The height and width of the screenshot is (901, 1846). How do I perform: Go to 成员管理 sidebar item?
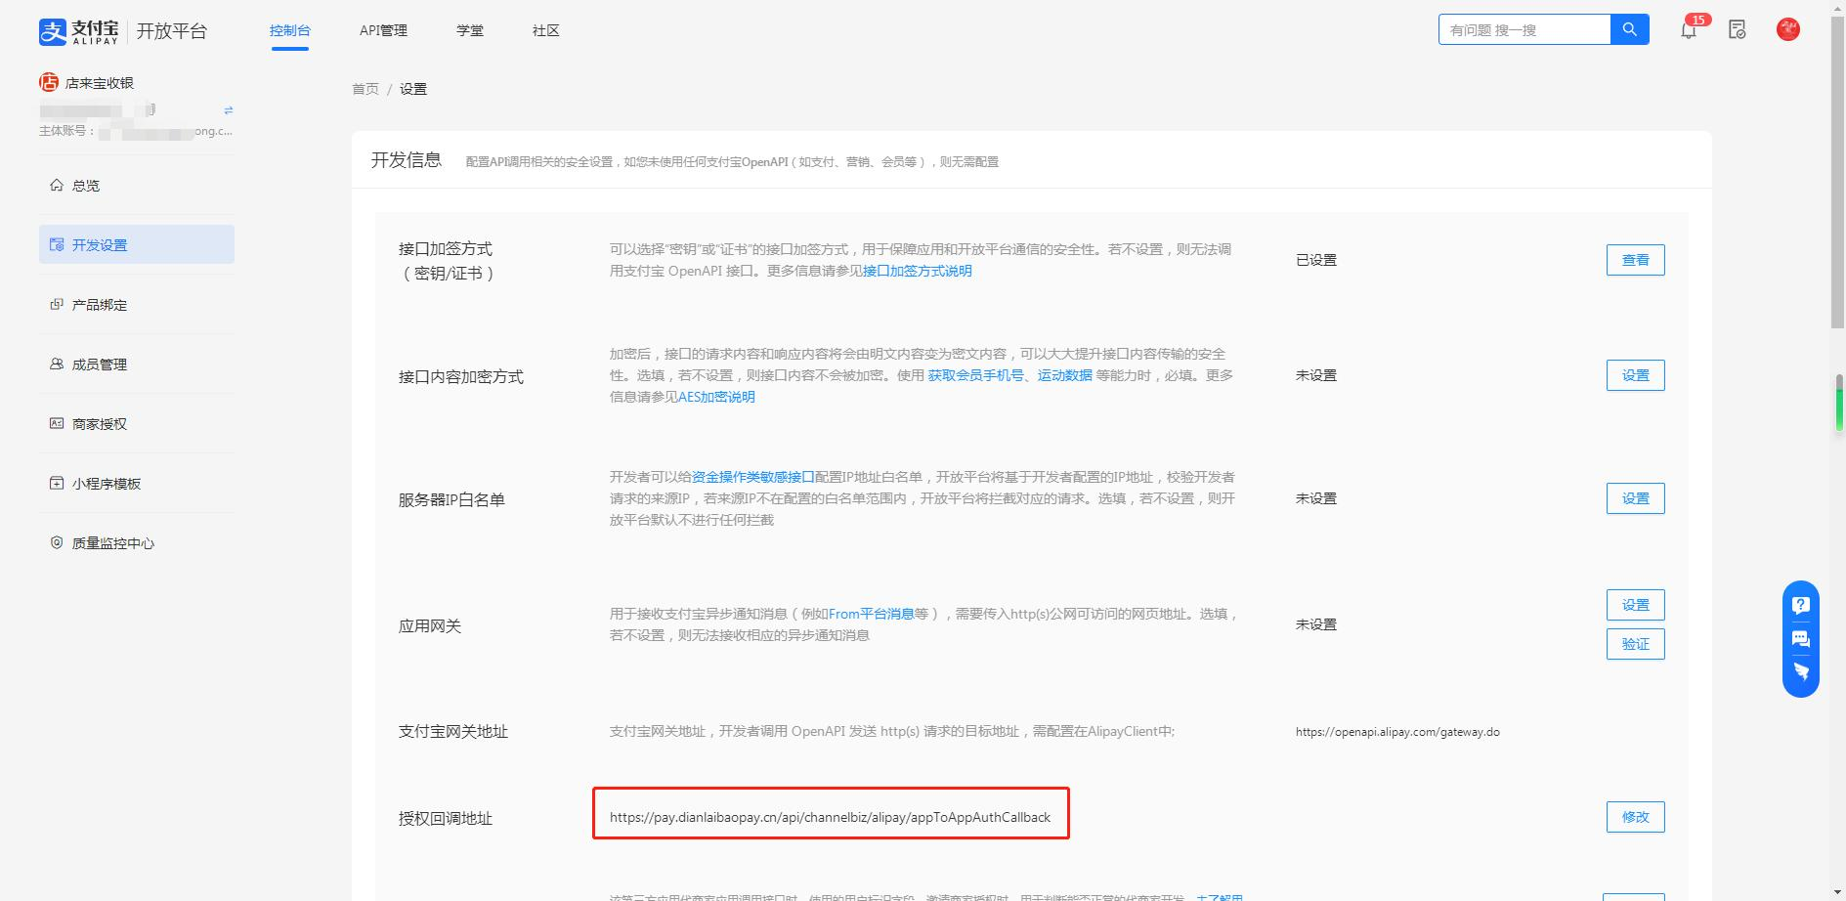99,365
